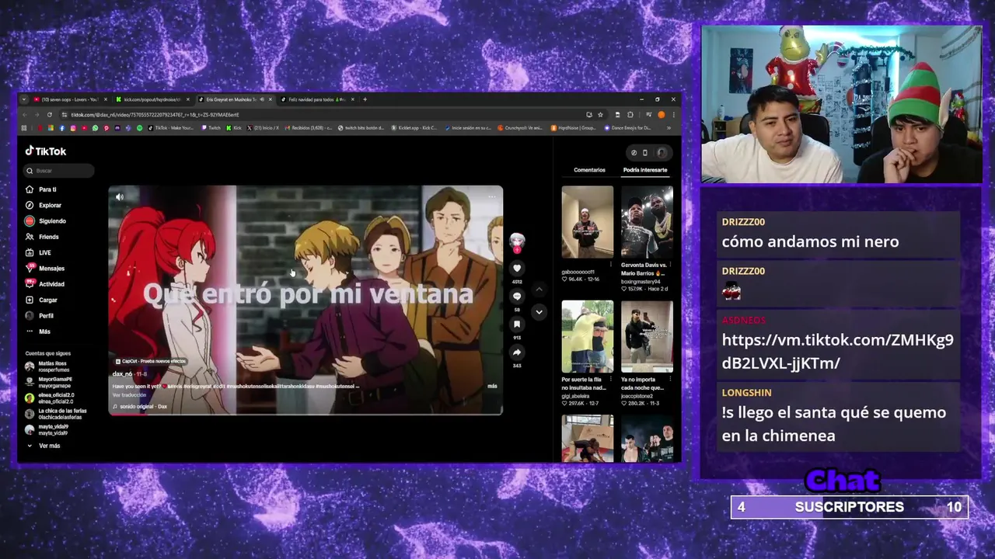Open the mayte_vidal9 followed account
The image size is (995, 559).
coord(47,429)
